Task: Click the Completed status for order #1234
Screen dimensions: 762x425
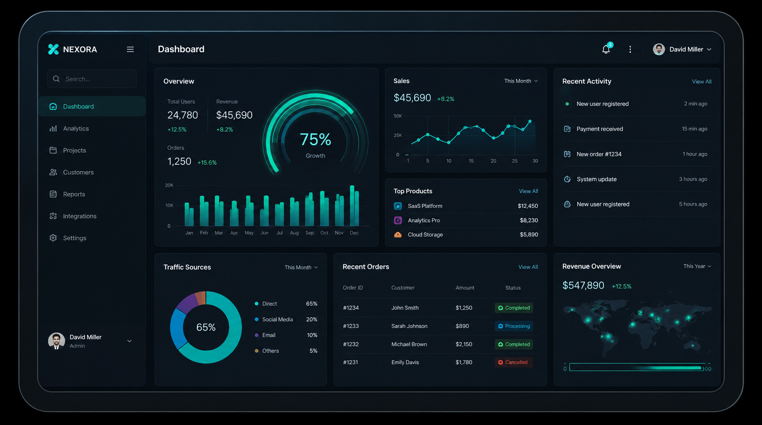Action: tap(514, 308)
